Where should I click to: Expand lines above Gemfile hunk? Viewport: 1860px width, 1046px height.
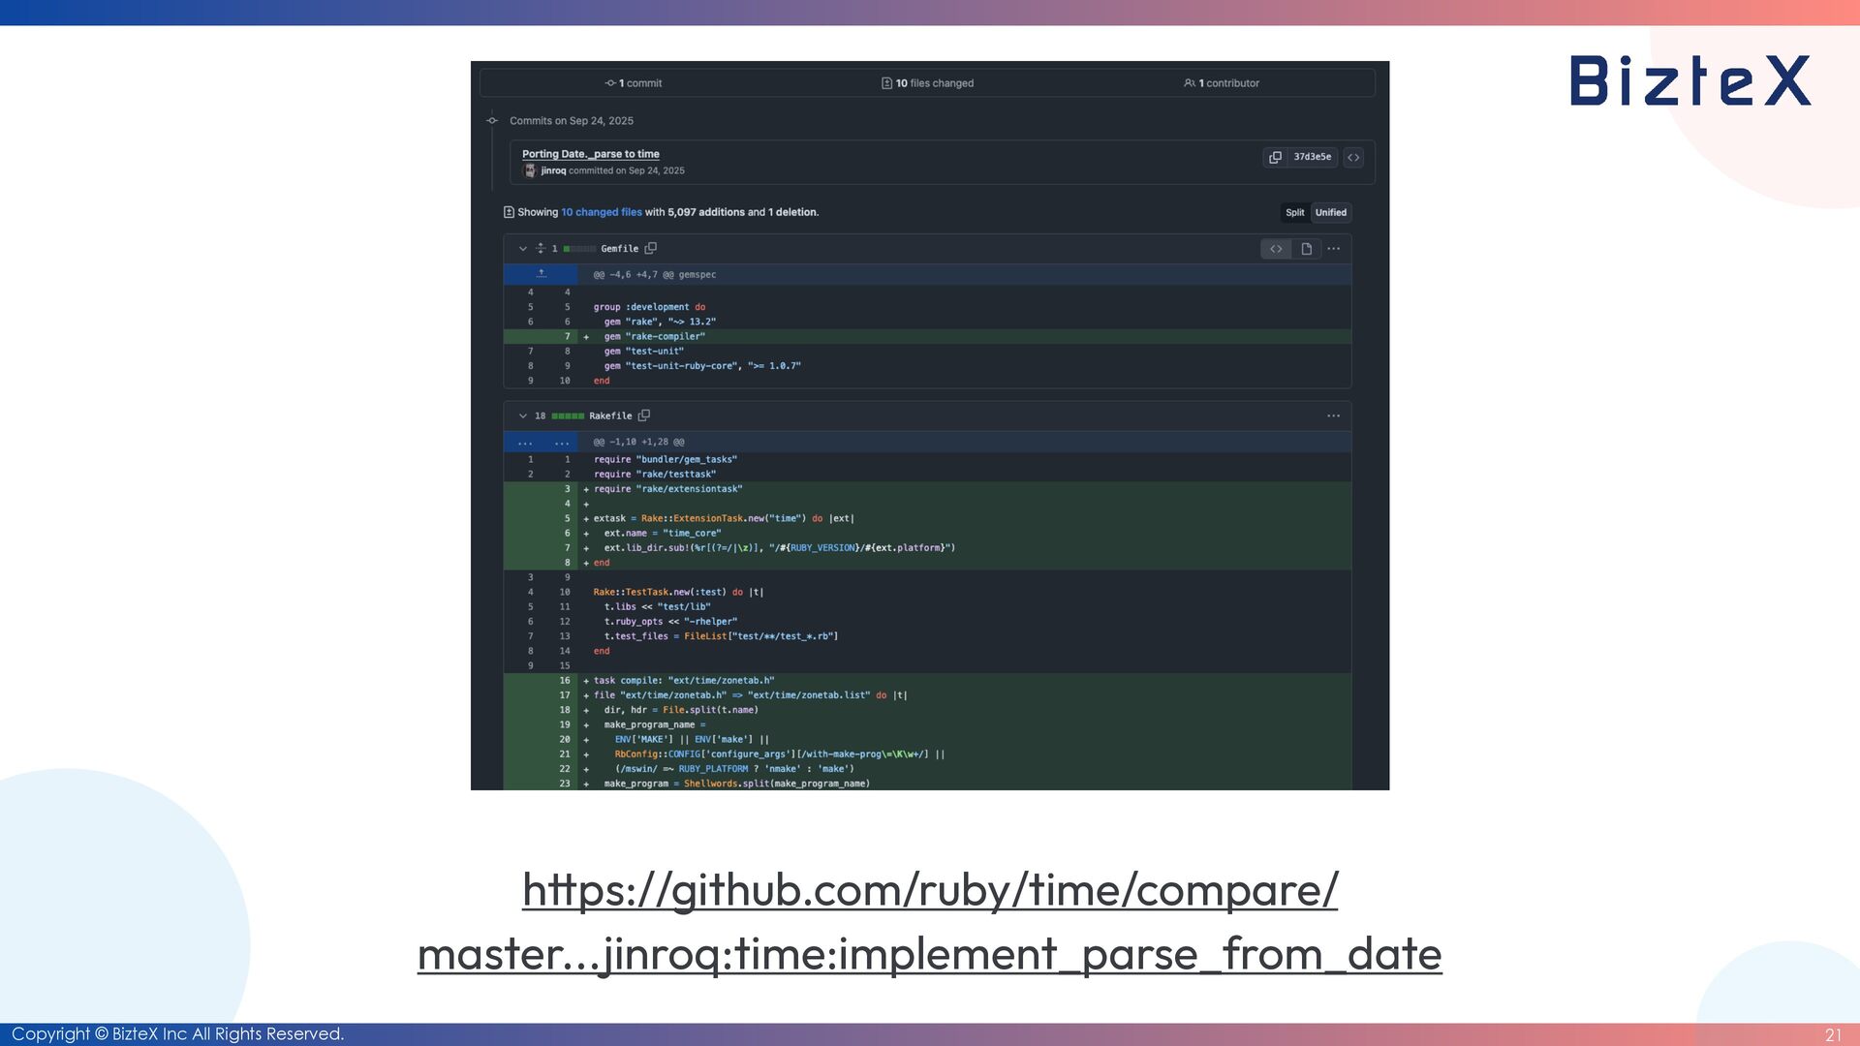[542, 274]
